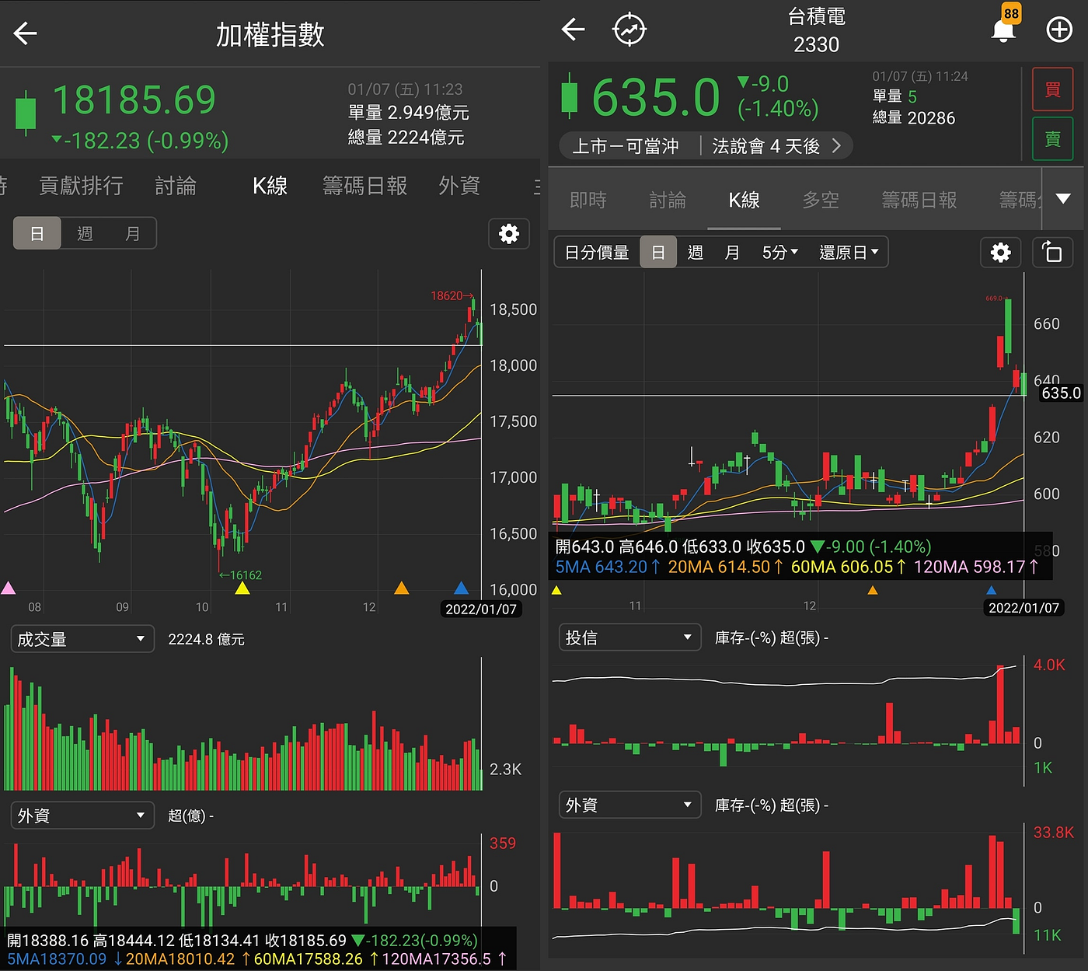The width and height of the screenshot is (1088, 971).
Task: Click the 2022/01/07 date label on 台積電 chart
Action: (1023, 608)
